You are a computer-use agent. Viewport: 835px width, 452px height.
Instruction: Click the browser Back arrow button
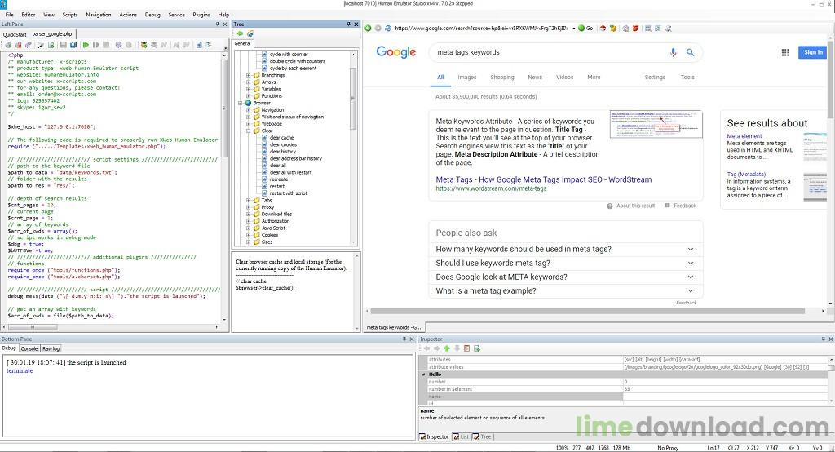369,28
